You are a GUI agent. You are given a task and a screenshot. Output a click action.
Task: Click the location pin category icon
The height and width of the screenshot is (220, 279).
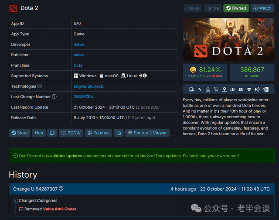click(x=225, y=89)
